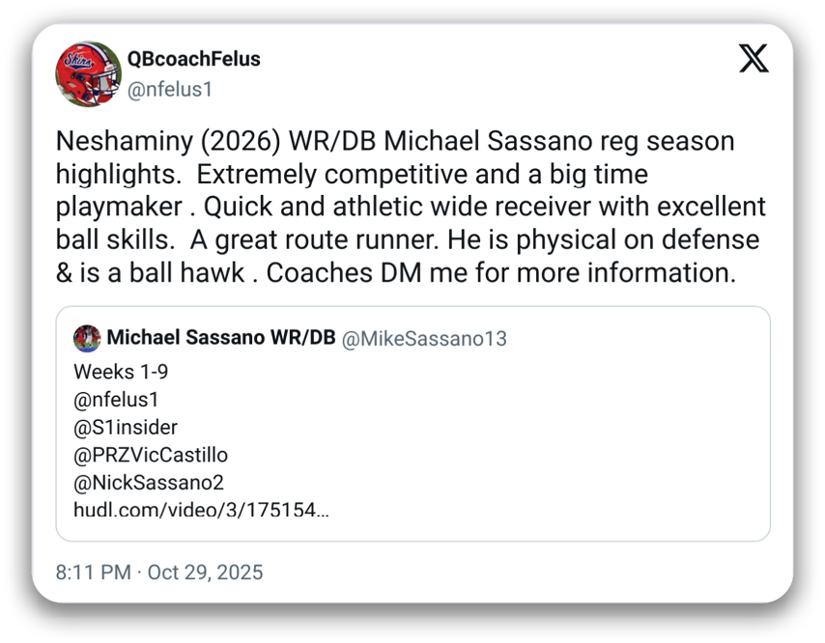825x643 pixels.
Task: Open Michael Sassano's small avatar in quoted tweet
Action: pos(87,338)
